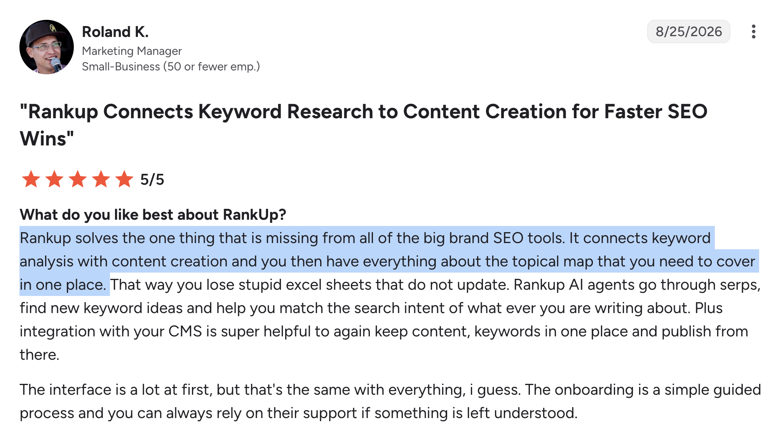Click the review title about Rankup
Image resolution: width=784 pixels, height=434 pixels.
click(364, 125)
